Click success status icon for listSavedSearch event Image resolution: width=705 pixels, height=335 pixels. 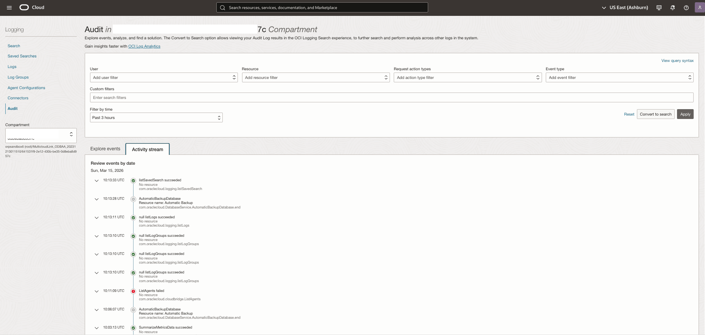tap(133, 181)
